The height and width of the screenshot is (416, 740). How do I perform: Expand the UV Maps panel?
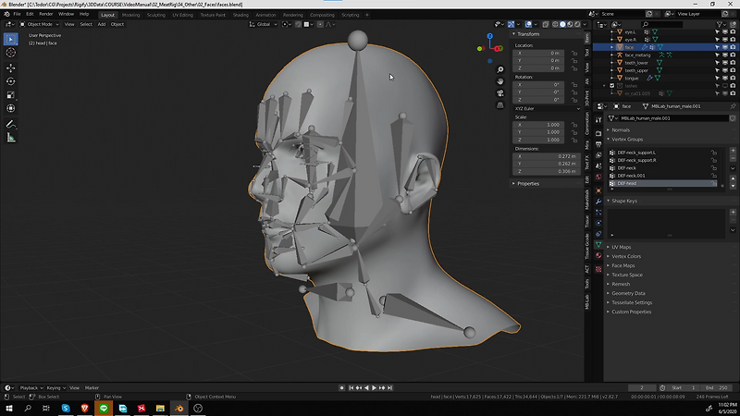coord(621,247)
